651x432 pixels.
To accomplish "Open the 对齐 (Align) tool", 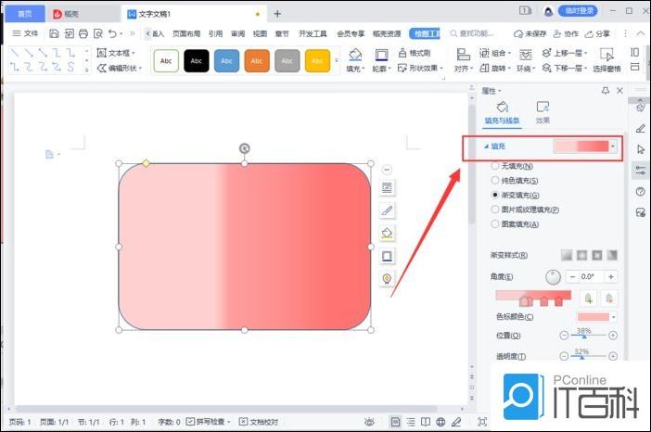I will click(x=463, y=60).
